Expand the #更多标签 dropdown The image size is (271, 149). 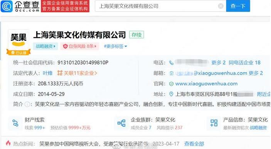[115, 46]
